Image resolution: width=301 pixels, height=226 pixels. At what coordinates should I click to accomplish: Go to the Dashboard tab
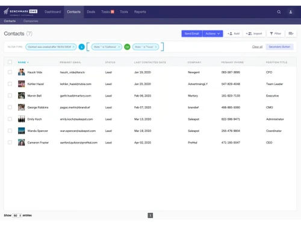52,12
